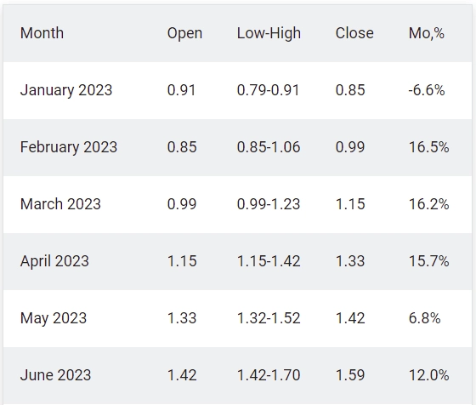The width and height of the screenshot is (476, 405).
Task: Click April's close value 1.33
Action: 350,261
